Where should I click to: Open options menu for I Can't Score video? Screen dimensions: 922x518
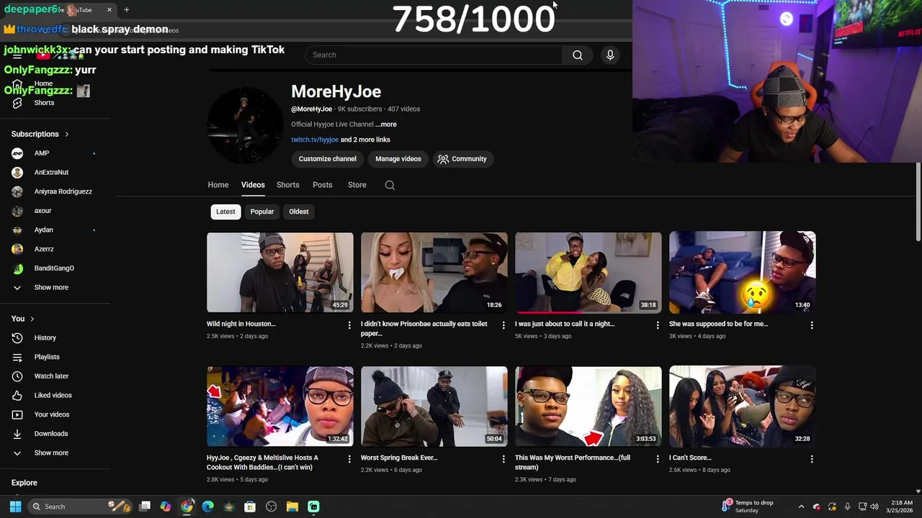pyautogui.click(x=812, y=459)
